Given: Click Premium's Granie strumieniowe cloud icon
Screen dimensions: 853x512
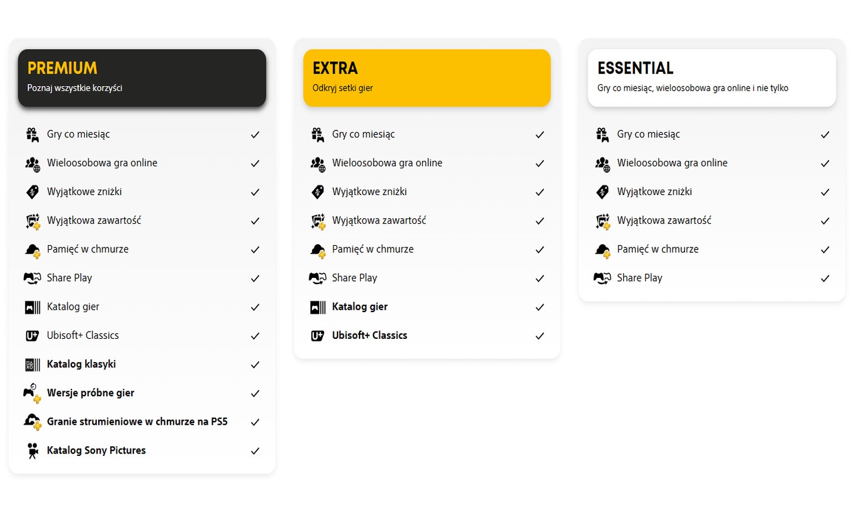Looking at the screenshot, I should tap(32, 422).
